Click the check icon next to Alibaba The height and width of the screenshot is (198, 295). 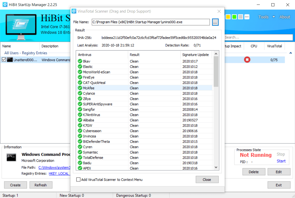click(80, 120)
